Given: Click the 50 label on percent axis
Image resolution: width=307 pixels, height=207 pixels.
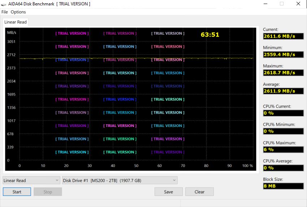Looking at the screenshot, I should pos(136,166).
